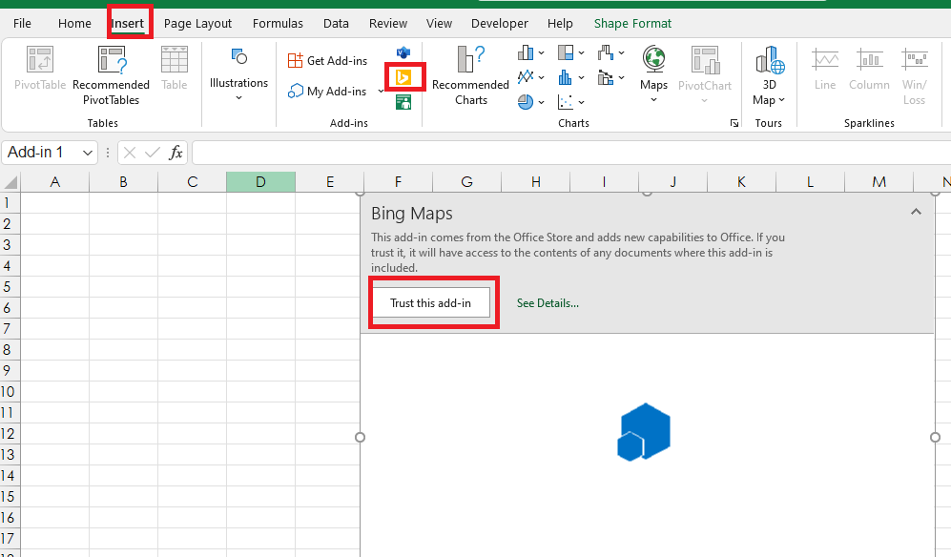Click Recommended Charts
The width and height of the screenshot is (951, 557).
tap(470, 76)
